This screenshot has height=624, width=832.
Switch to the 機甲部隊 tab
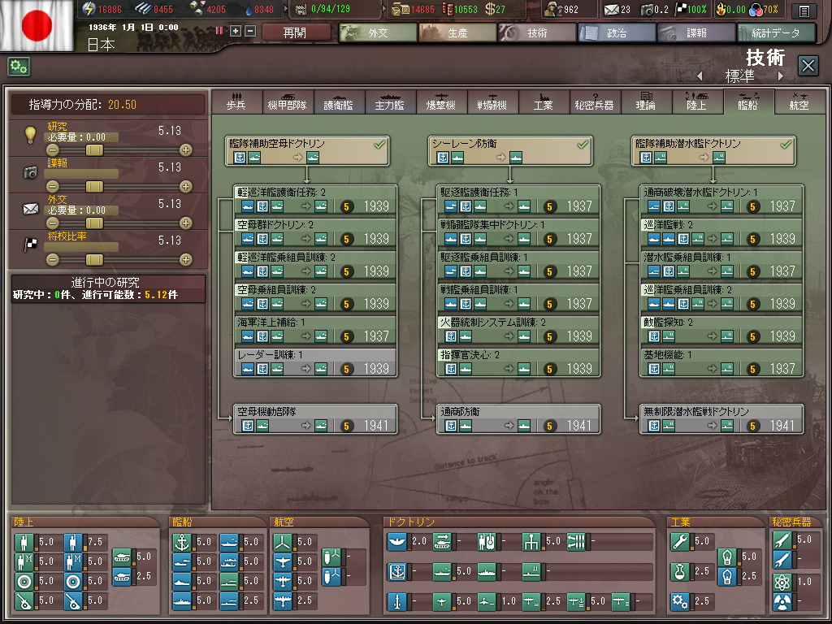(x=287, y=102)
